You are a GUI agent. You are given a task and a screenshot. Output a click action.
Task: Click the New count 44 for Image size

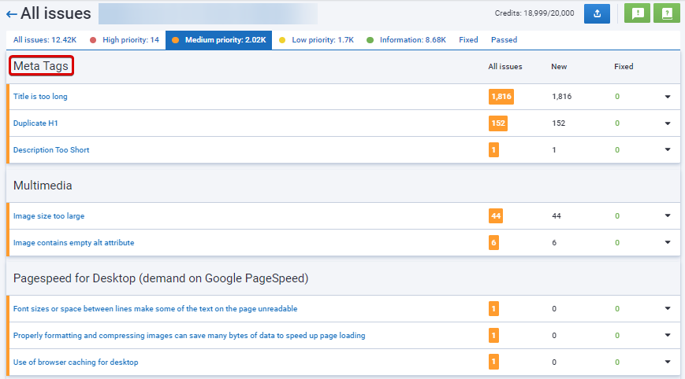tap(557, 216)
